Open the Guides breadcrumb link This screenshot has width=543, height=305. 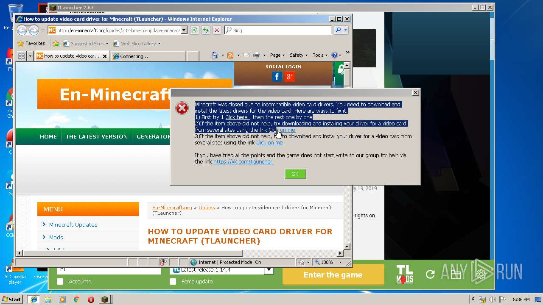(207, 208)
